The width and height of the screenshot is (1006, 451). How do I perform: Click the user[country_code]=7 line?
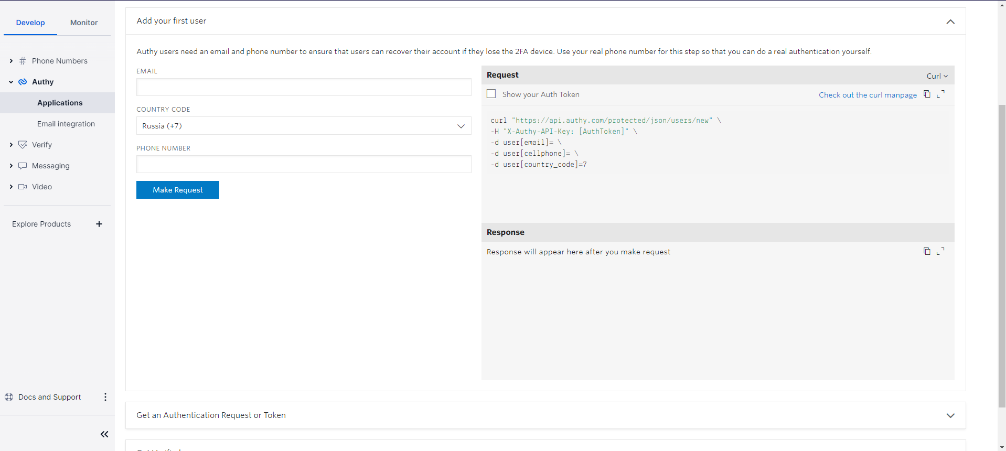(539, 164)
